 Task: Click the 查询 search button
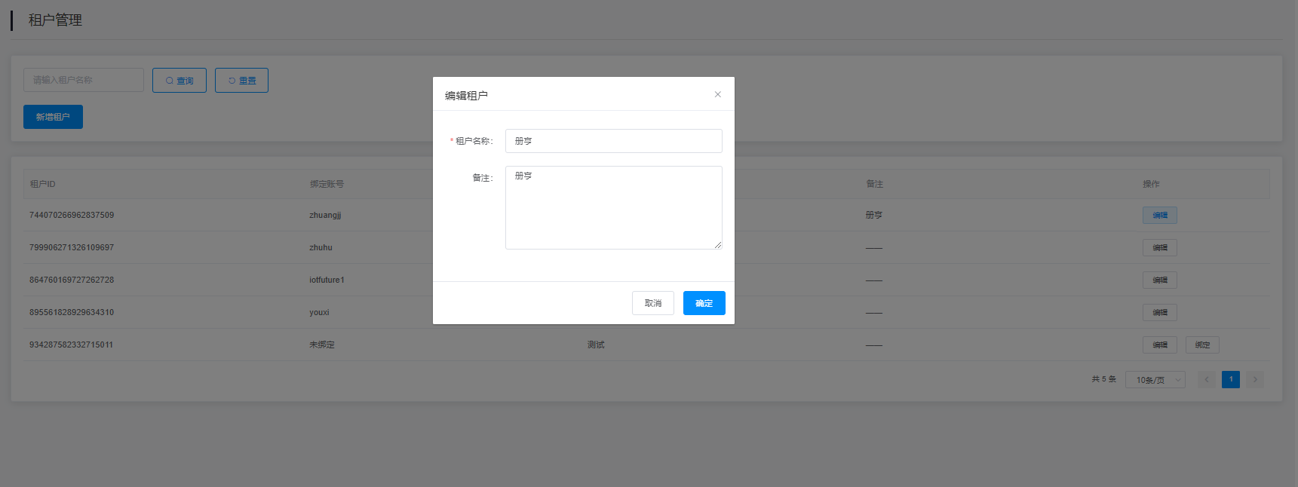coord(180,81)
